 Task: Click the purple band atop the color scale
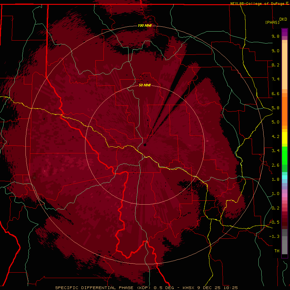(285, 32)
